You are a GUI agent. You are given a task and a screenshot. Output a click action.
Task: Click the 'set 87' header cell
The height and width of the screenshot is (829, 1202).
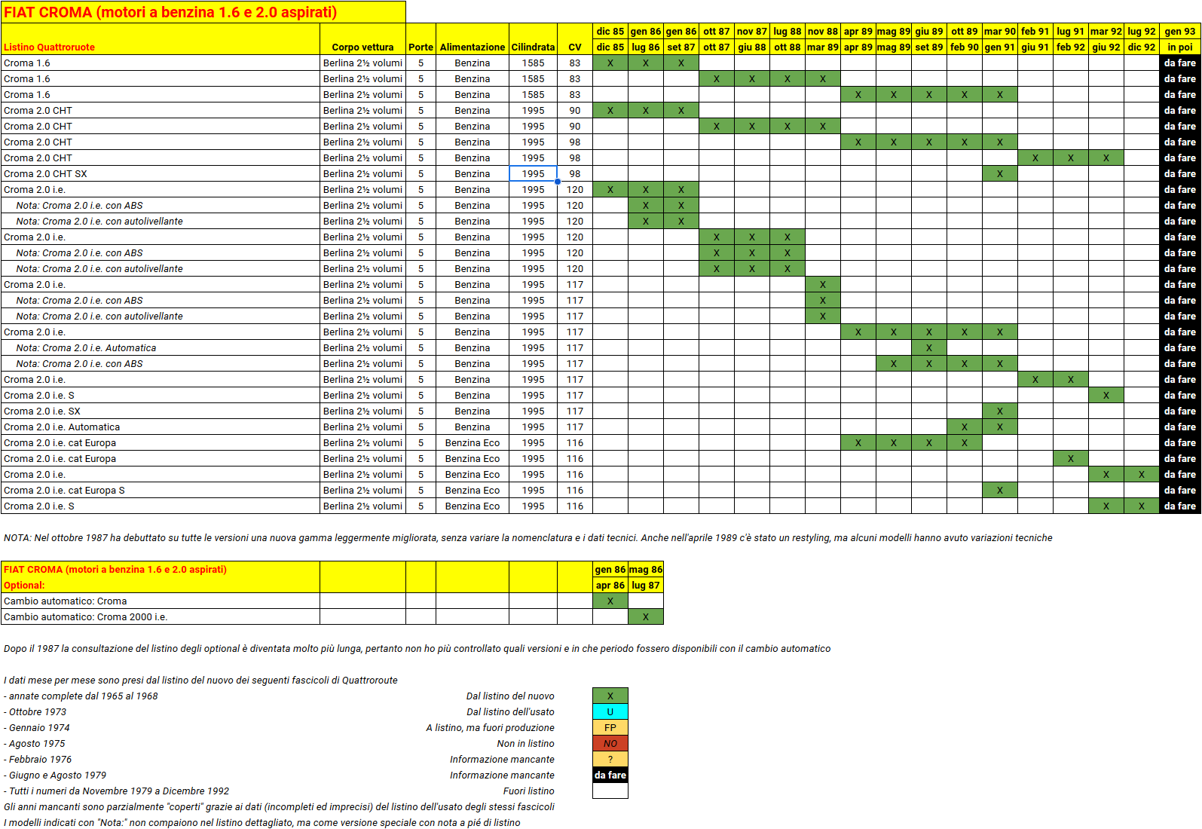tap(681, 47)
